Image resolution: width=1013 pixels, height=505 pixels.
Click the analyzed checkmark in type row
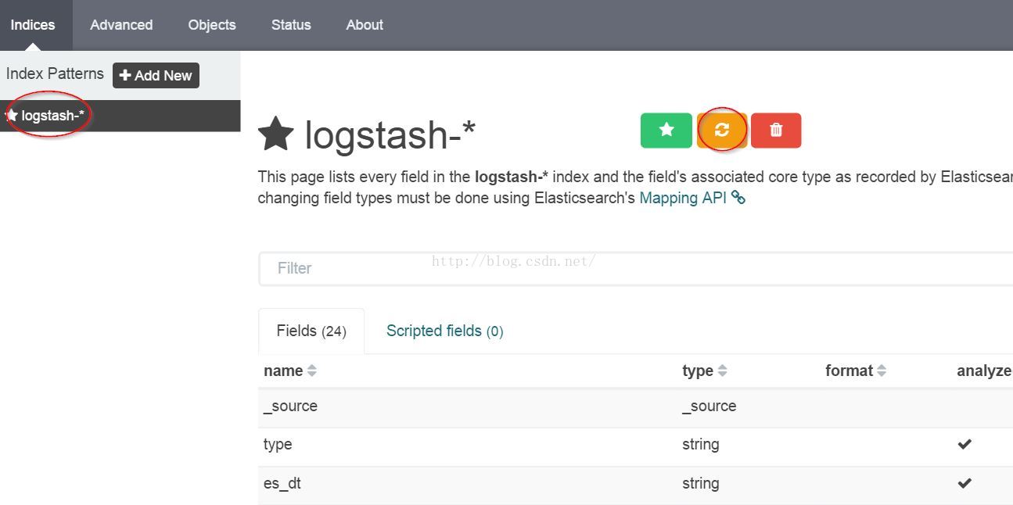(x=965, y=444)
